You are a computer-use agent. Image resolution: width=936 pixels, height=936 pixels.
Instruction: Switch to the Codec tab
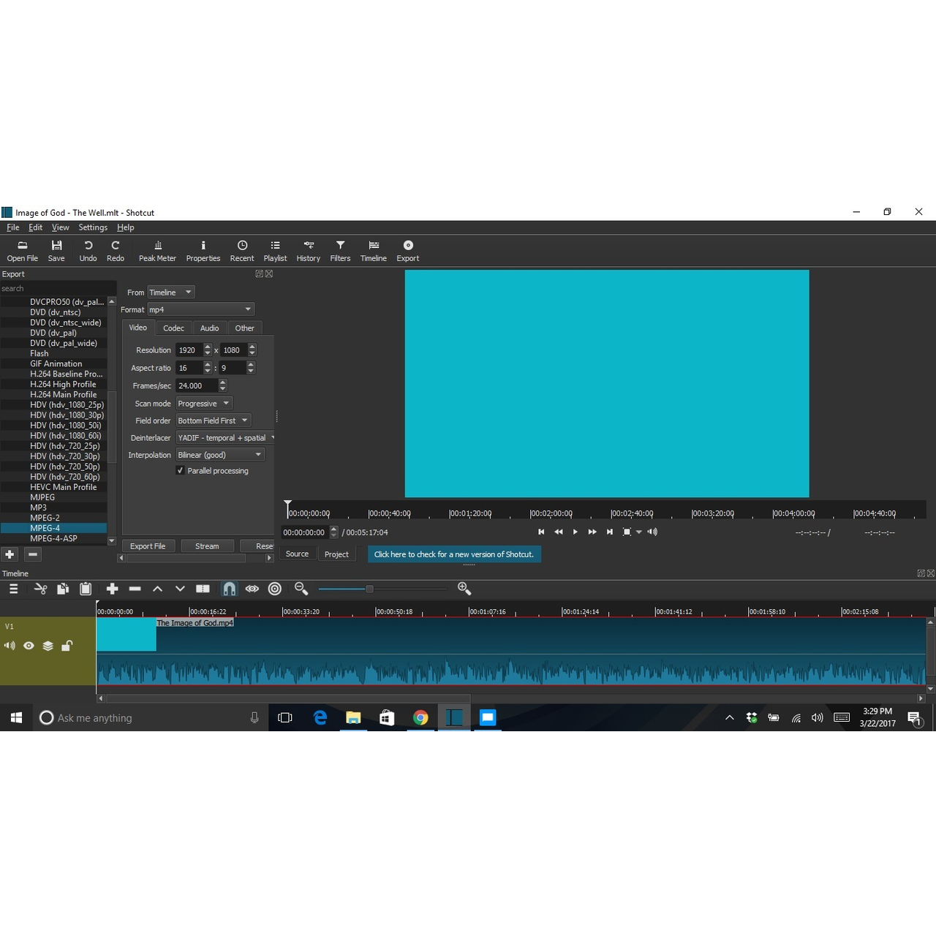tap(173, 328)
